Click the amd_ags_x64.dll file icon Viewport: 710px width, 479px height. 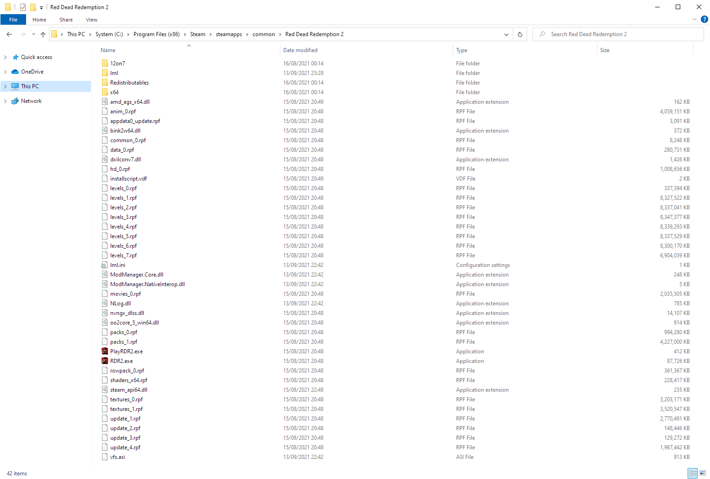105,102
